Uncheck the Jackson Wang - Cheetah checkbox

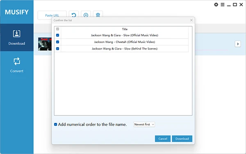pyautogui.click(x=57, y=42)
